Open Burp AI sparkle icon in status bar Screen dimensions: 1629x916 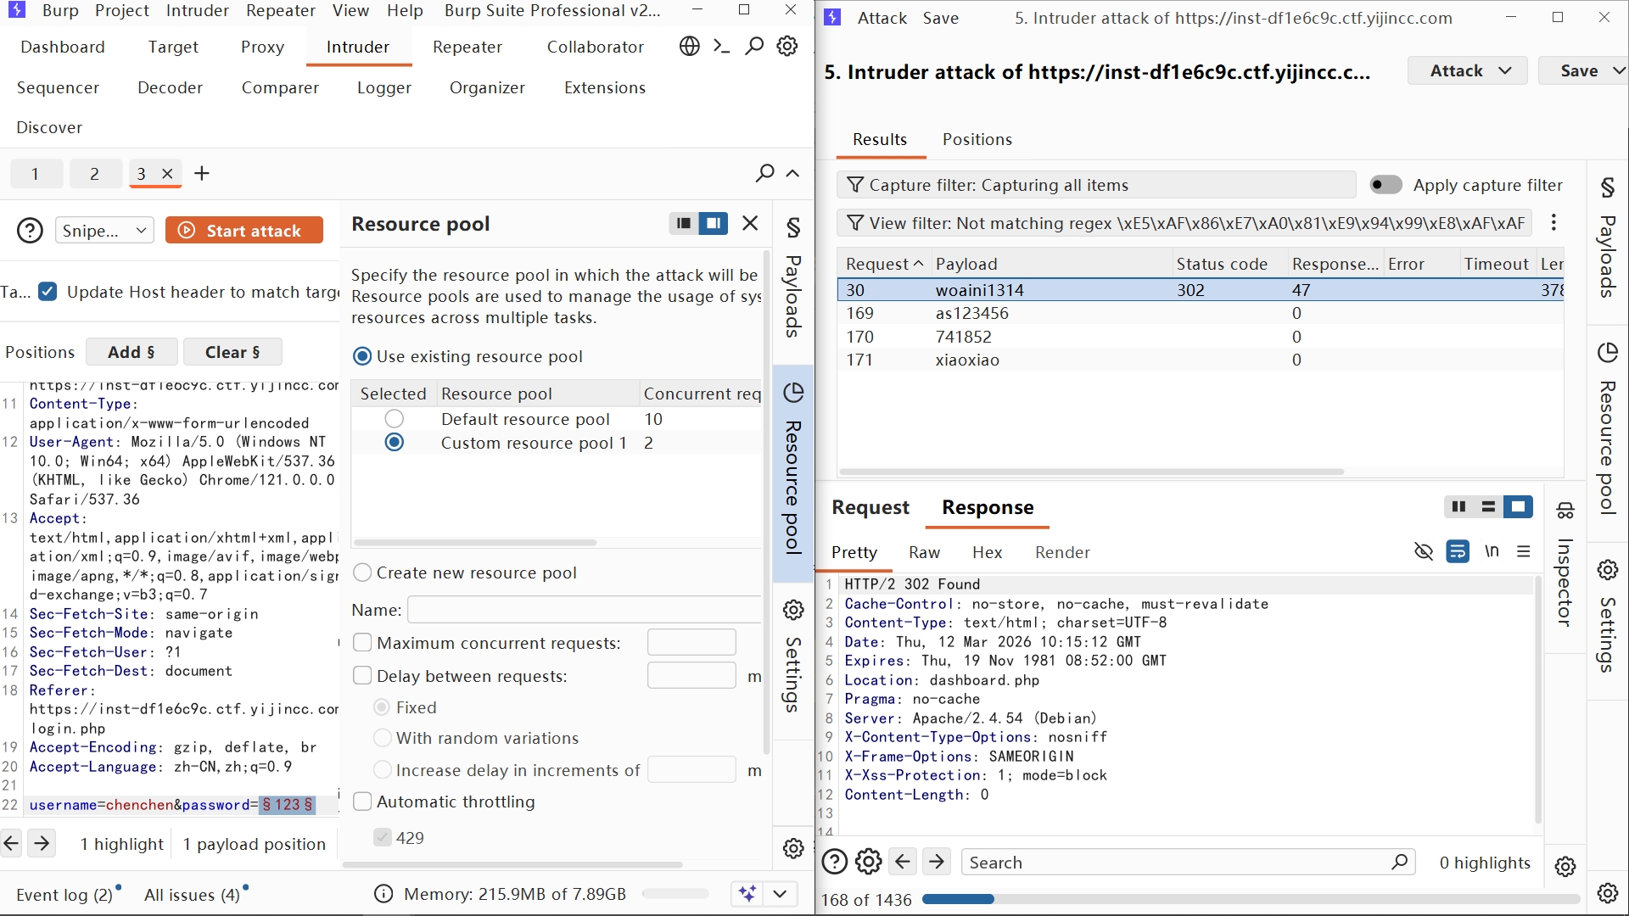[747, 893]
